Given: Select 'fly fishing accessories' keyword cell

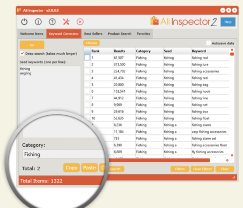Looking at the screenshot, I should [x=210, y=152].
